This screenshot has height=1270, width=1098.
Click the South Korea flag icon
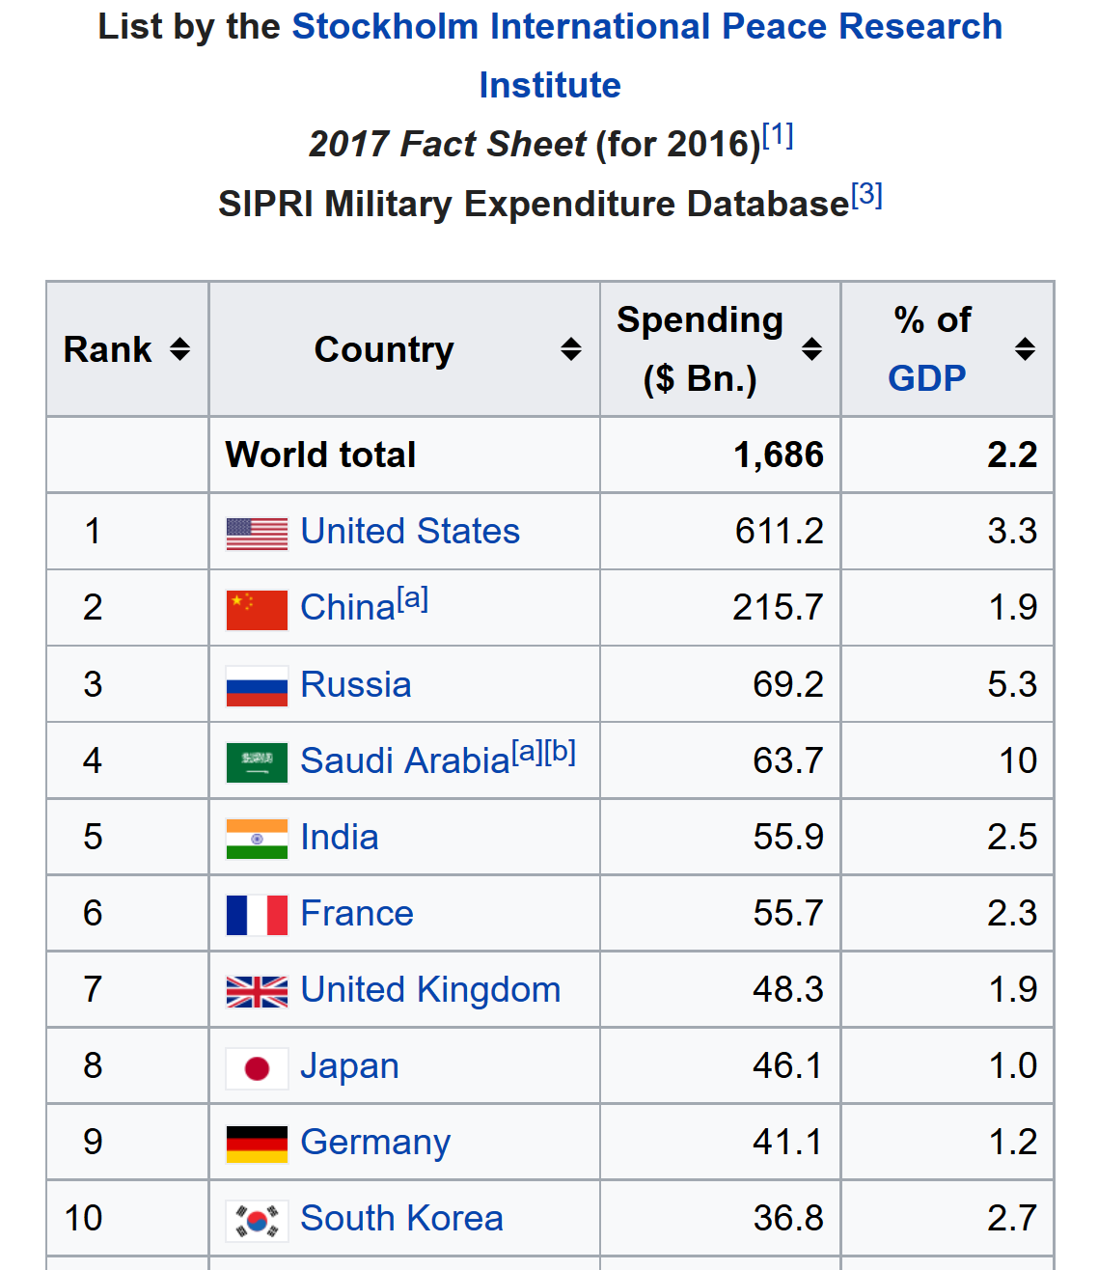point(257,1221)
